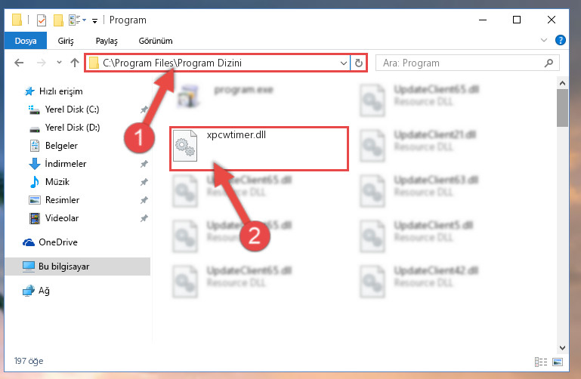Expand the address bar history dropdown

coord(344,63)
